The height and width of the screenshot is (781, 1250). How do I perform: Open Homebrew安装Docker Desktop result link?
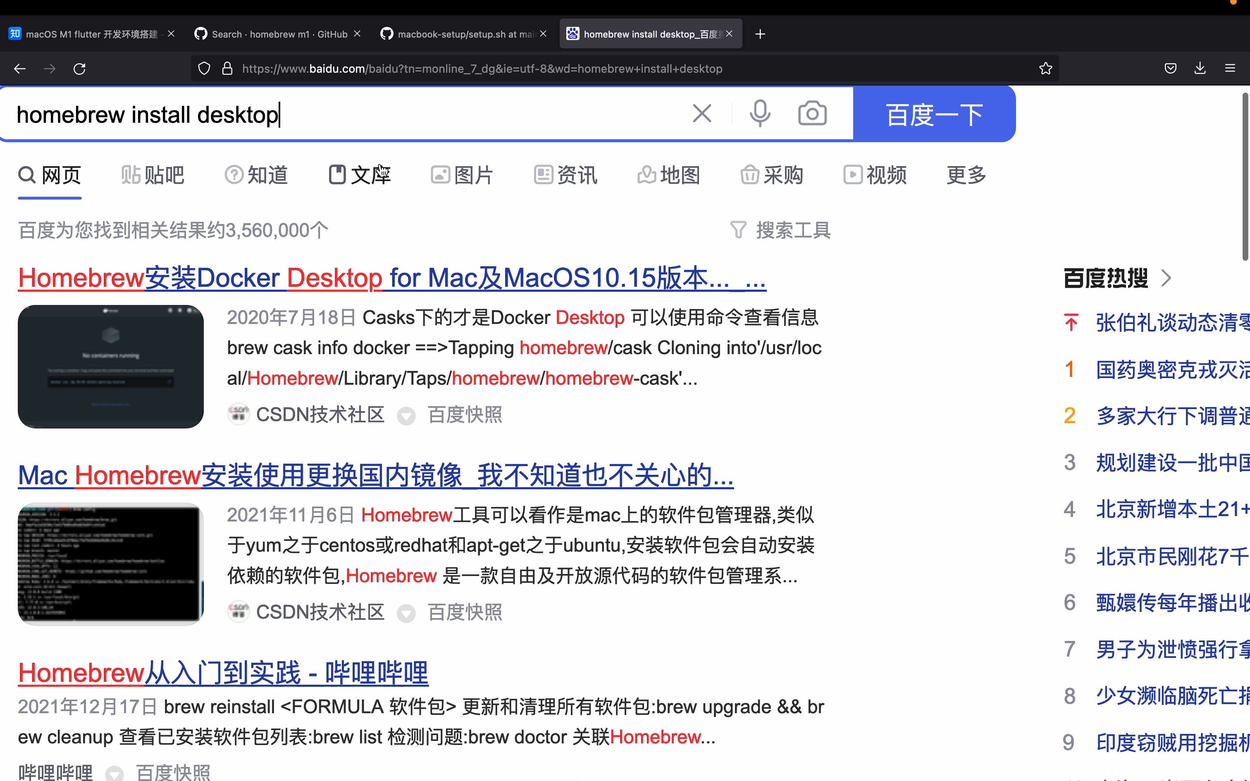(x=392, y=278)
